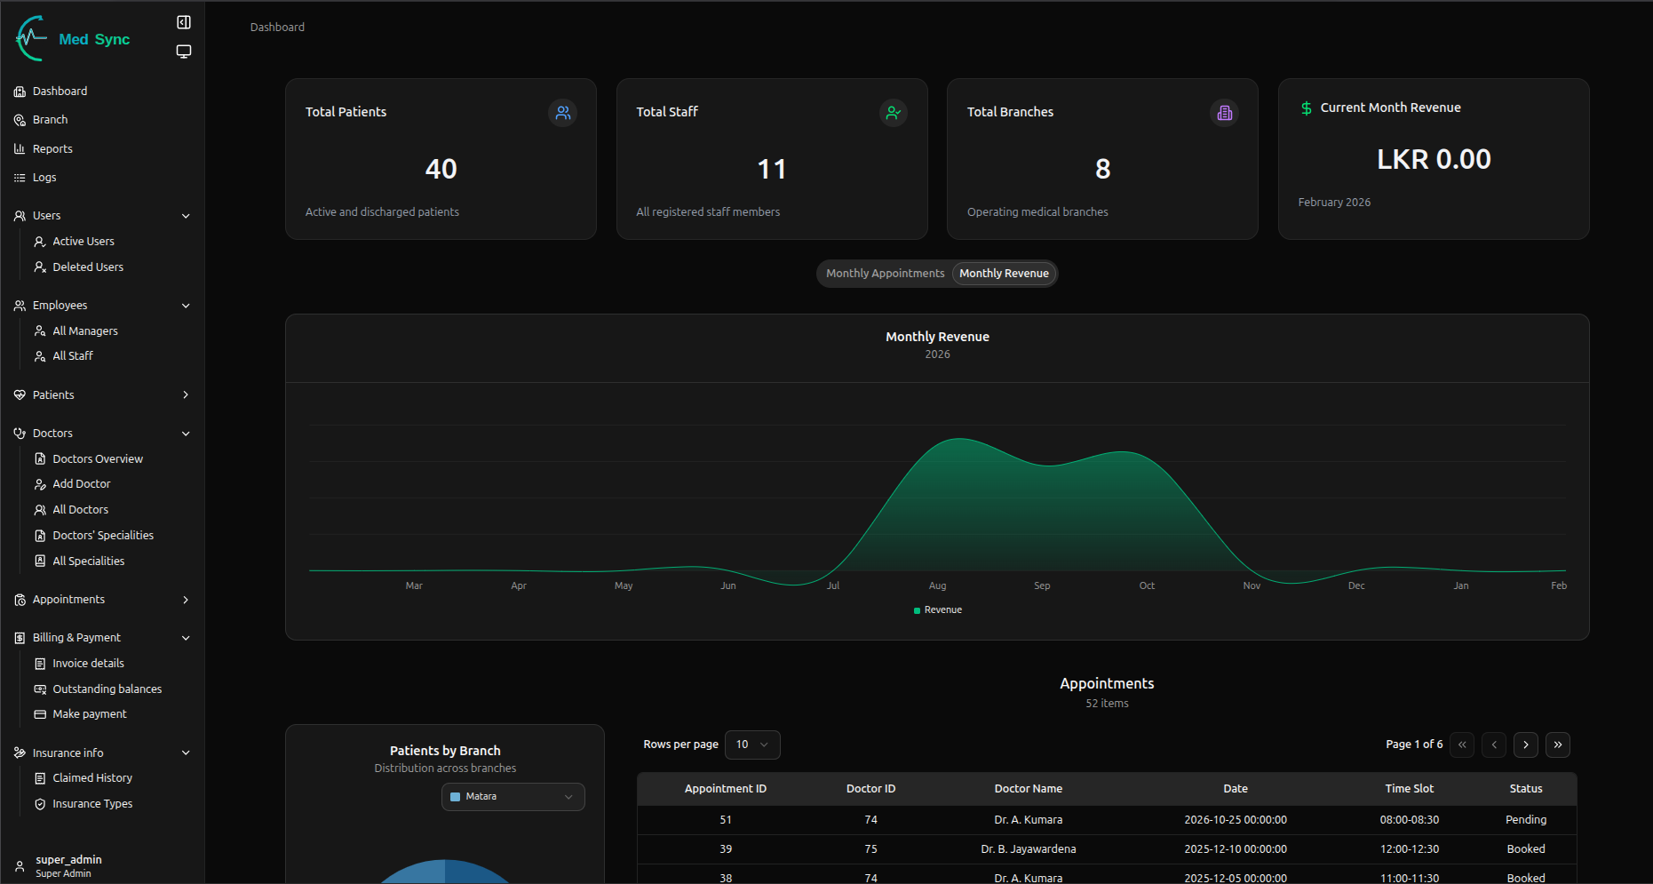Click the super_admin profile icon

click(20, 866)
